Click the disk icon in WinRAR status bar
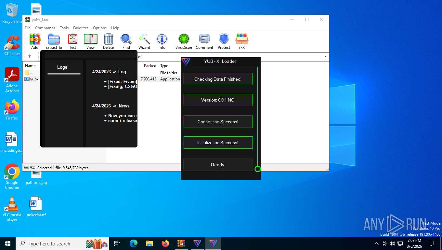442x250 pixels. [x=26, y=168]
